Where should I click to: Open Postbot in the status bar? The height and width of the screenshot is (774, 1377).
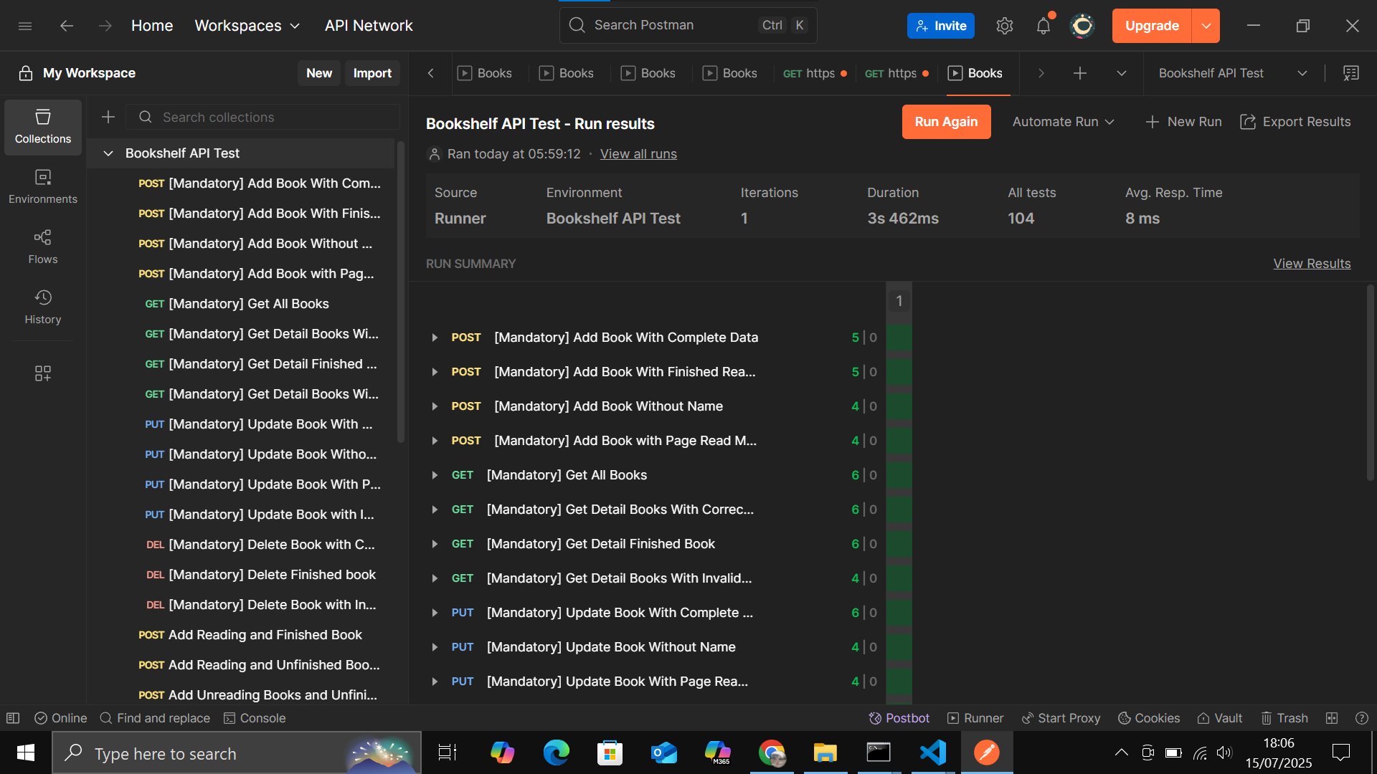click(899, 718)
